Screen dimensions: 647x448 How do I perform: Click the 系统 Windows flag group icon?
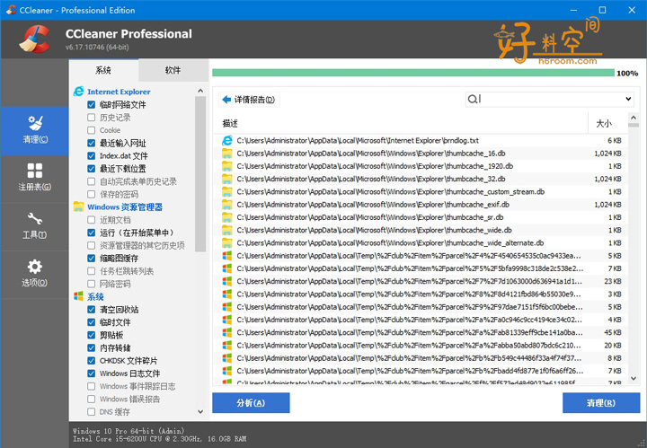tap(78, 296)
